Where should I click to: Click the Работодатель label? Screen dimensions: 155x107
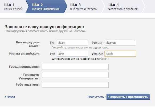[28, 85]
